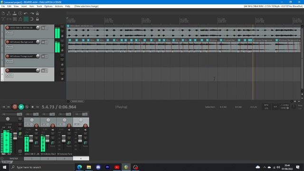This screenshot has width=304, height=171.
Task: Select the MASTER label in the mixer
Action: [x=14, y=158]
